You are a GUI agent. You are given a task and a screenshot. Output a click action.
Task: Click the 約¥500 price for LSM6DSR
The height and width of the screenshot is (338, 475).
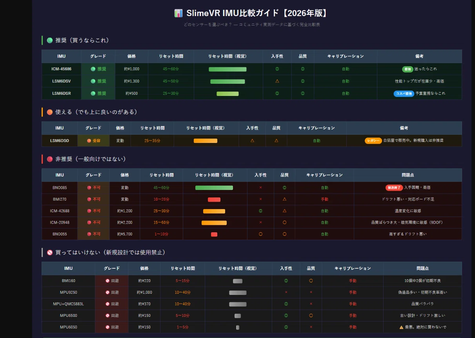(x=132, y=94)
